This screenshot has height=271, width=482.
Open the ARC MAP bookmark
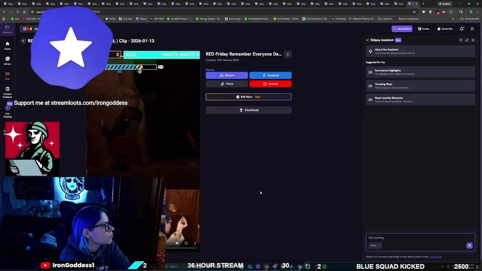tap(157, 18)
